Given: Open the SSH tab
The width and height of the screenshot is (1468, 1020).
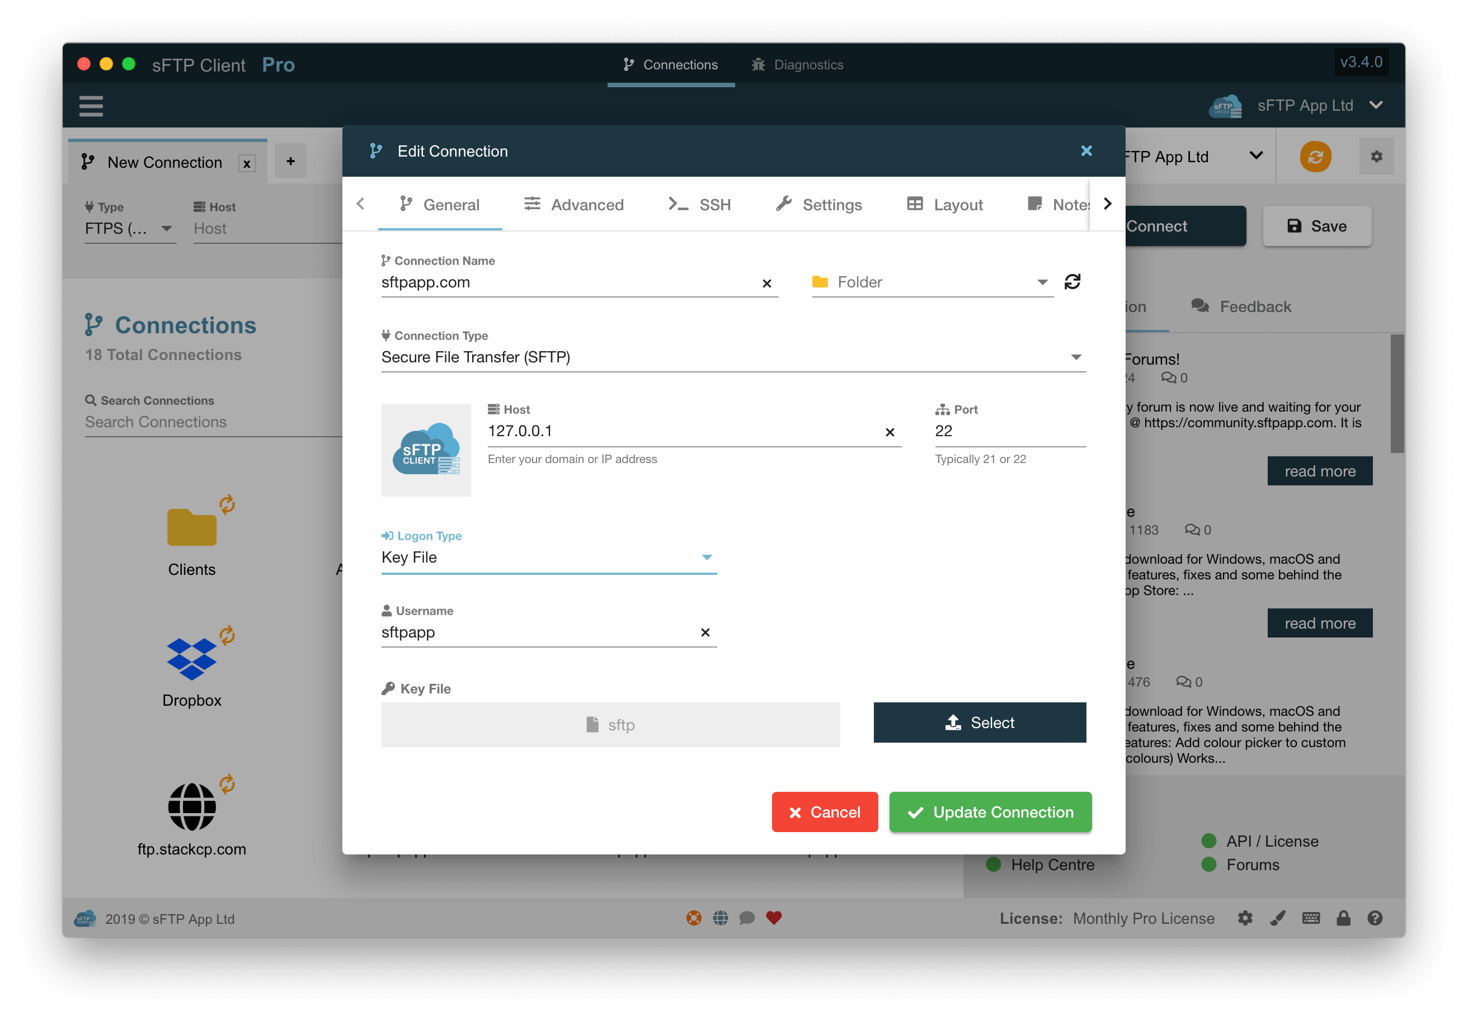Looking at the screenshot, I should (700, 205).
